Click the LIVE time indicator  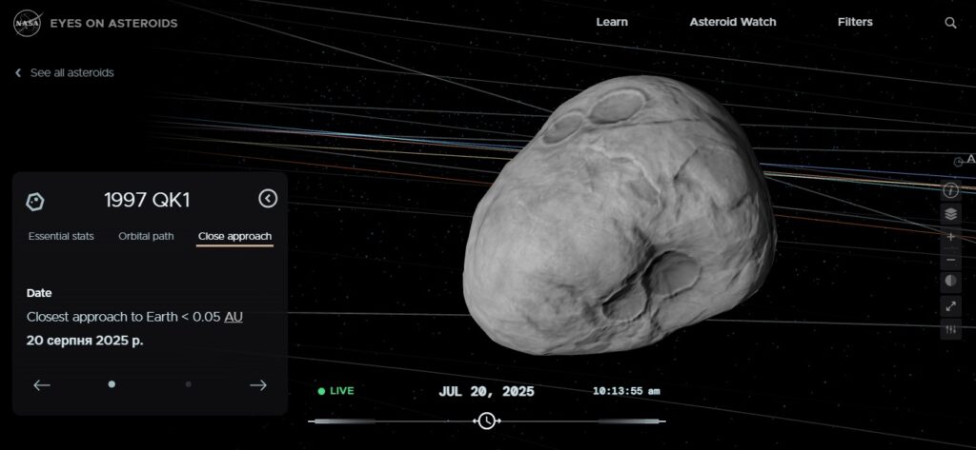click(335, 391)
